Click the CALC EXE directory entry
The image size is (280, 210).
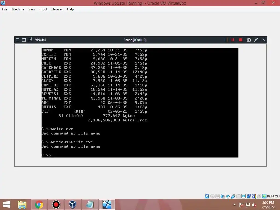pyautogui.click(x=94, y=63)
